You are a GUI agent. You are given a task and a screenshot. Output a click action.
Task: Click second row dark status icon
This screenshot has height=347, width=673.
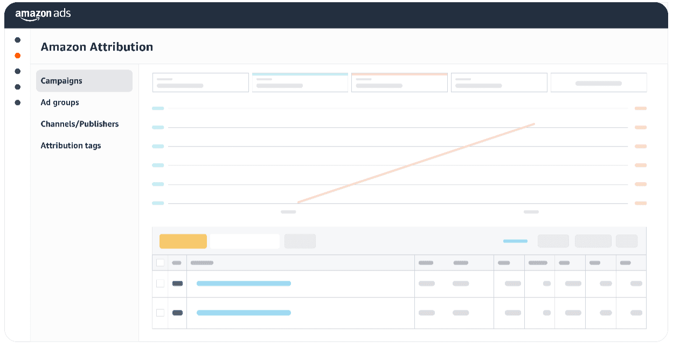pos(177,313)
